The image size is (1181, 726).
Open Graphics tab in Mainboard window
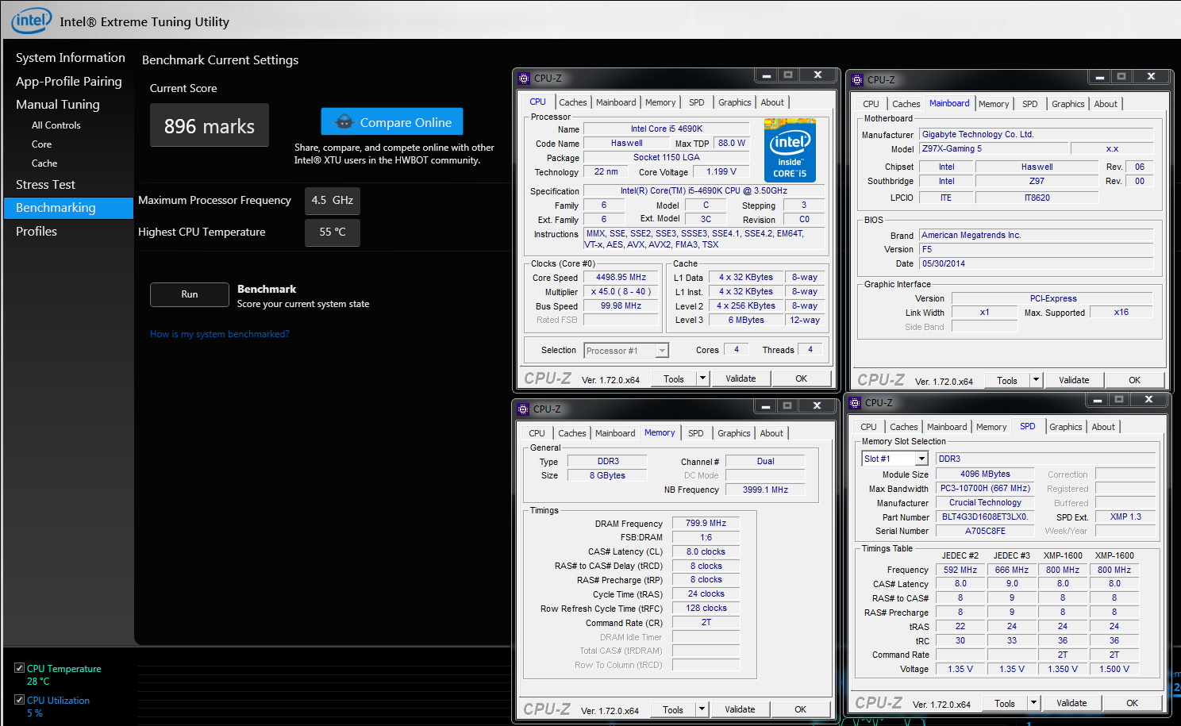click(x=1068, y=104)
